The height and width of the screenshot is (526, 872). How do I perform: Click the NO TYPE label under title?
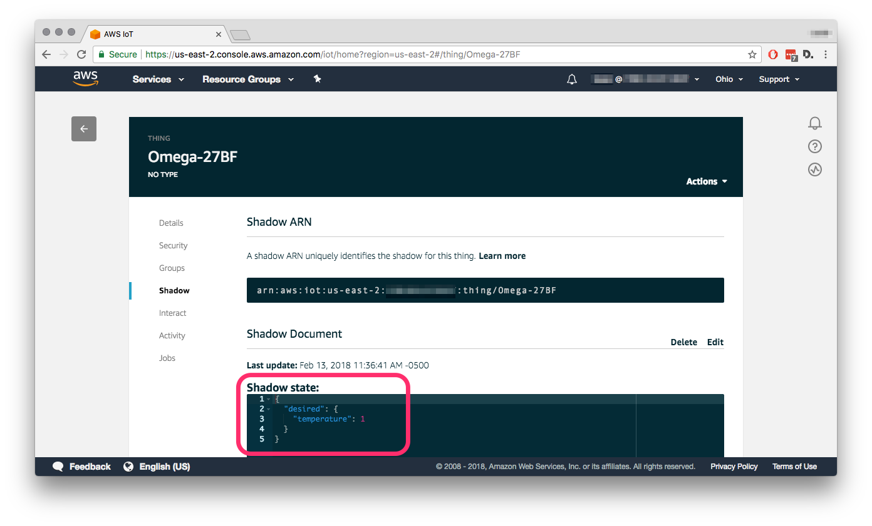point(163,174)
